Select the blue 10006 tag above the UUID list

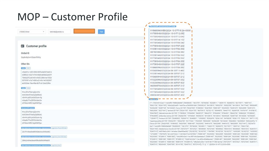tap(23, 68)
